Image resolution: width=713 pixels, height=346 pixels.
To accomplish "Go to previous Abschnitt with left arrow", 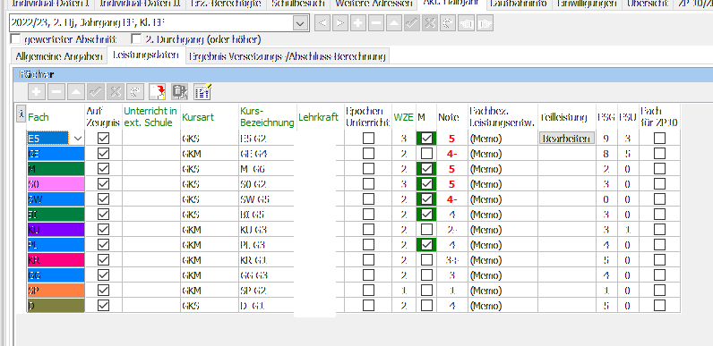I will pos(322,23).
